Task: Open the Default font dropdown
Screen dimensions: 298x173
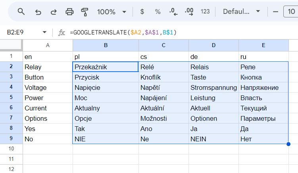Action: pos(240,12)
